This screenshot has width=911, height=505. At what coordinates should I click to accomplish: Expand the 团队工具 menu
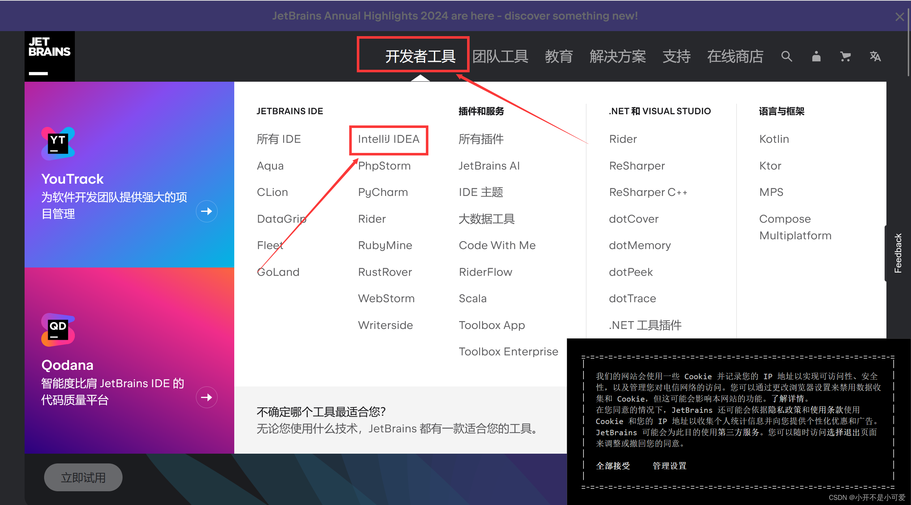coord(500,56)
